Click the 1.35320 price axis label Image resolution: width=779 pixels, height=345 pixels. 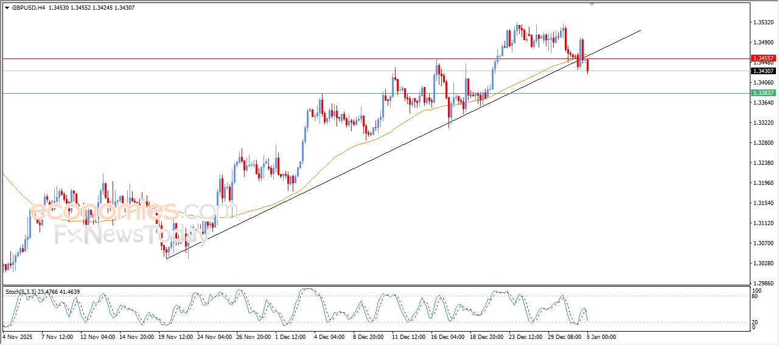coord(763,23)
